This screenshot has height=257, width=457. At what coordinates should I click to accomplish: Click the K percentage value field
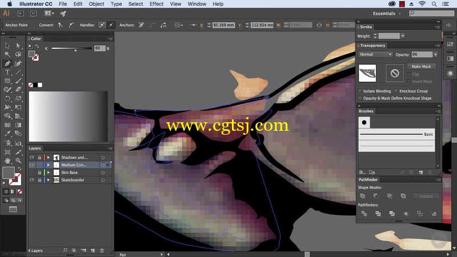pos(99,49)
